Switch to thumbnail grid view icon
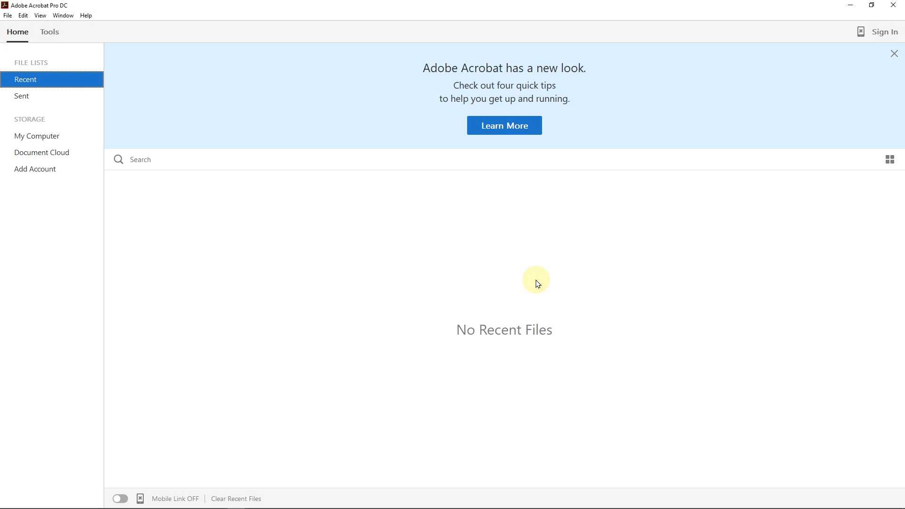The height and width of the screenshot is (509, 905). click(890, 160)
